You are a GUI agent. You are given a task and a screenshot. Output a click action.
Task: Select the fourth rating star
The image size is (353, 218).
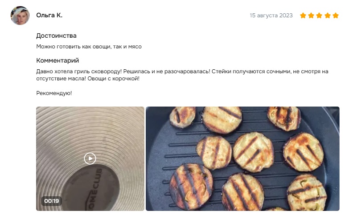[328, 16]
